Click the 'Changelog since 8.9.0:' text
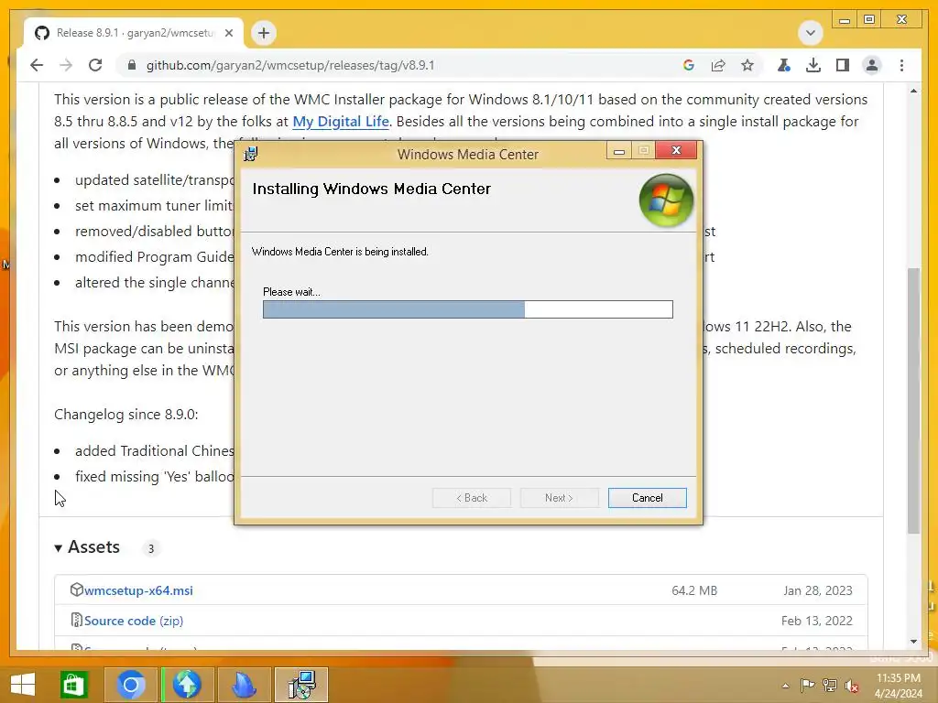This screenshot has height=703, width=938. click(x=126, y=415)
